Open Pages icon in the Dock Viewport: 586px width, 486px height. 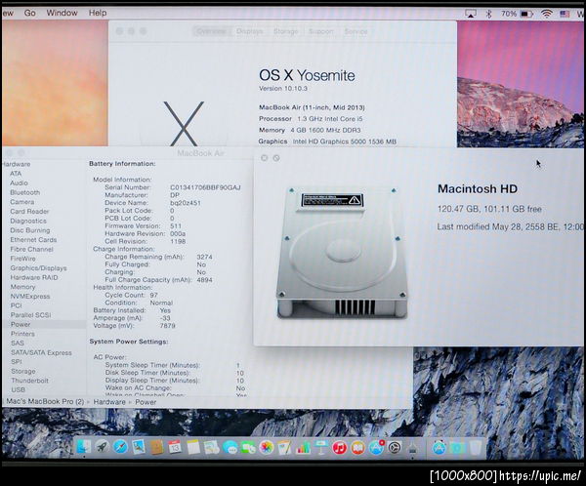pos(285,448)
